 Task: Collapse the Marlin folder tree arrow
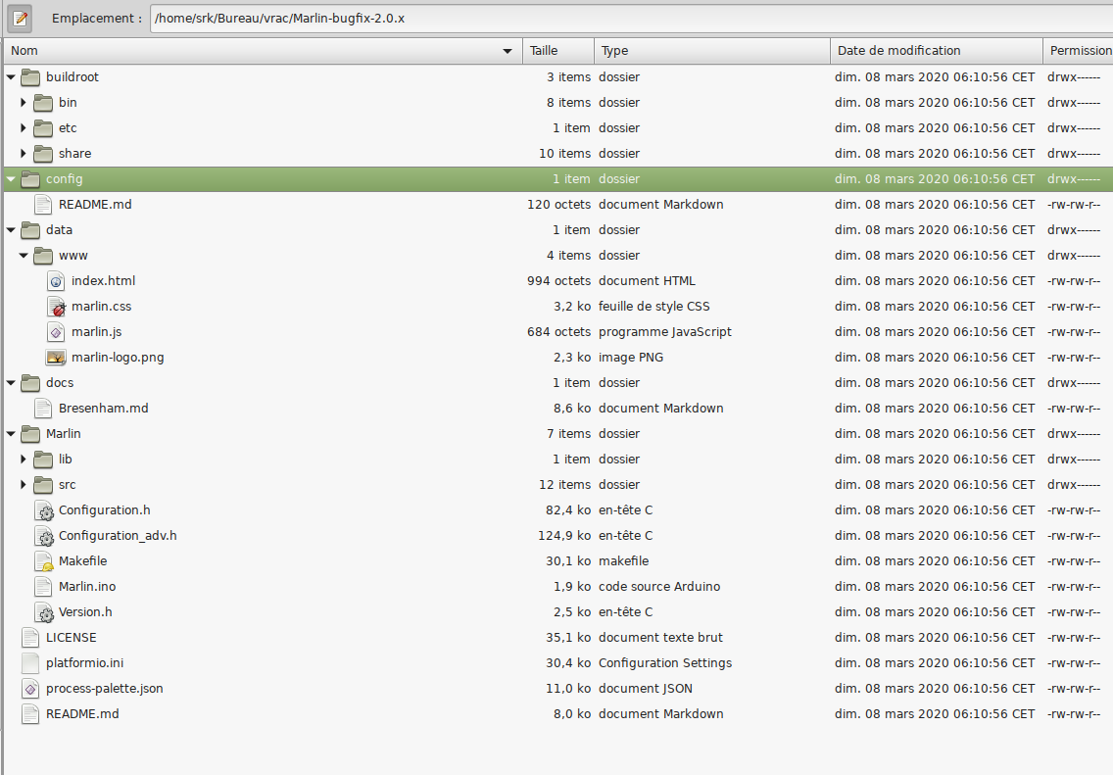pos(11,434)
